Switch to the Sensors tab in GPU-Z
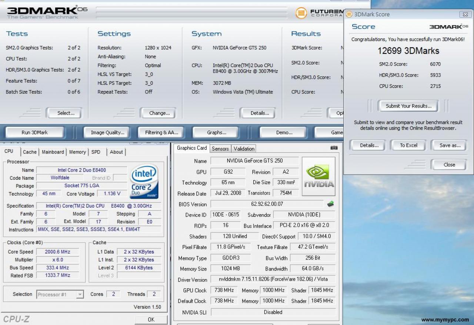The width and height of the screenshot is (474, 325). 220,149
